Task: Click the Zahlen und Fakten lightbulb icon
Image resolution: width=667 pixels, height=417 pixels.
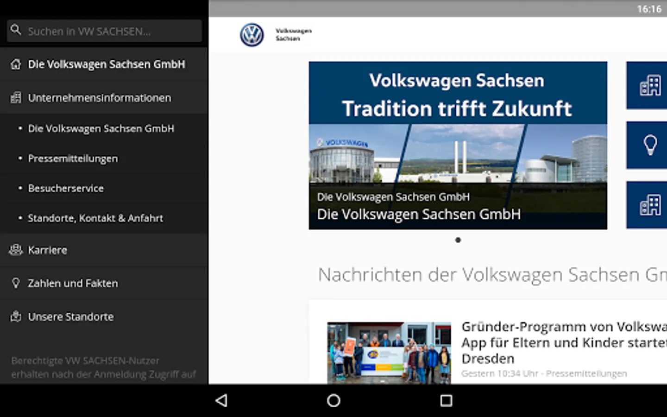Action: (x=16, y=283)
